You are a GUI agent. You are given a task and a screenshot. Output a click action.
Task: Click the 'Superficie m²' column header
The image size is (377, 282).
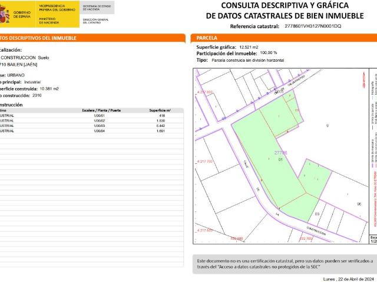click(160, 110)
